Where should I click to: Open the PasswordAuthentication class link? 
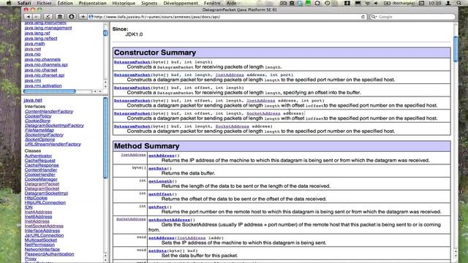[49, 254]
